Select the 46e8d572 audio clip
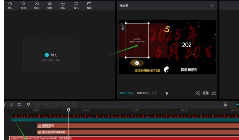 (x=124, y=138)
